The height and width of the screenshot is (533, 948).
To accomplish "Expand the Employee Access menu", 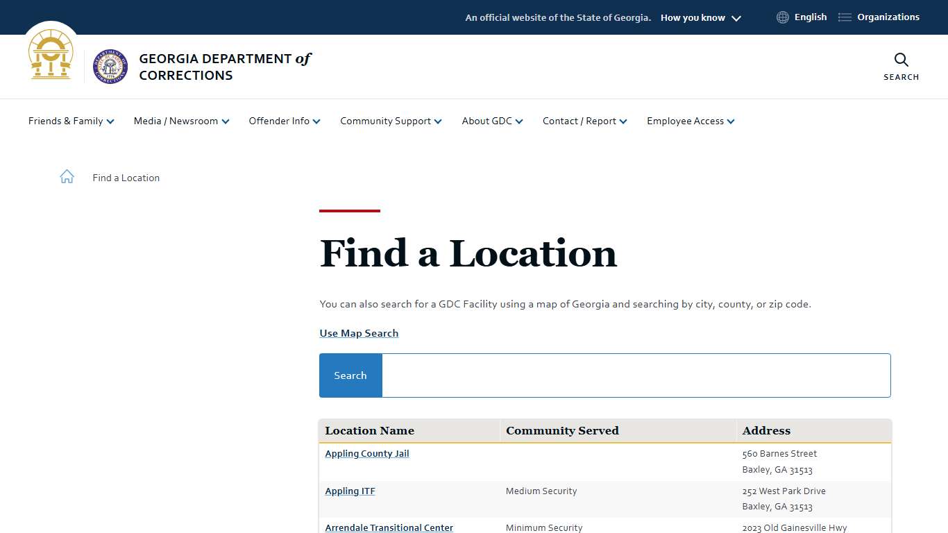I will (x=690, y=121).
